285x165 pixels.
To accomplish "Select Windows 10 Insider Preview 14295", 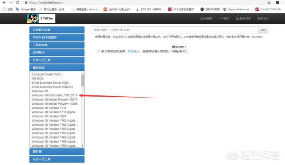I will pyautogui.click(x=54, y=103).
